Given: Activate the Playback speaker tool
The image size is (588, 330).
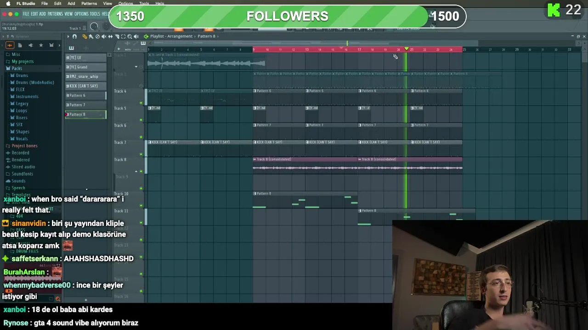Looking at the screenshot, I should [136, 36].
